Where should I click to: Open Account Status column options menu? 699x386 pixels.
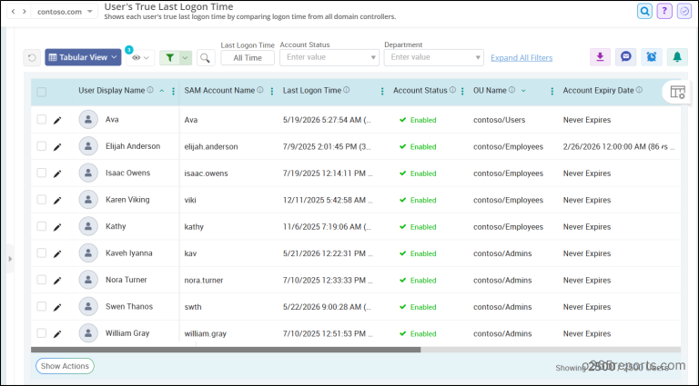[462, 91]
